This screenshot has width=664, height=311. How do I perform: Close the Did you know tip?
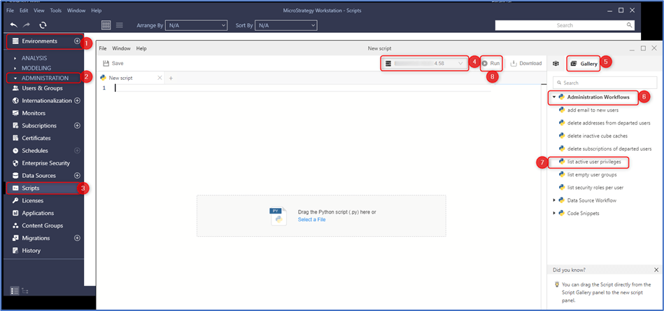(656, 270)
